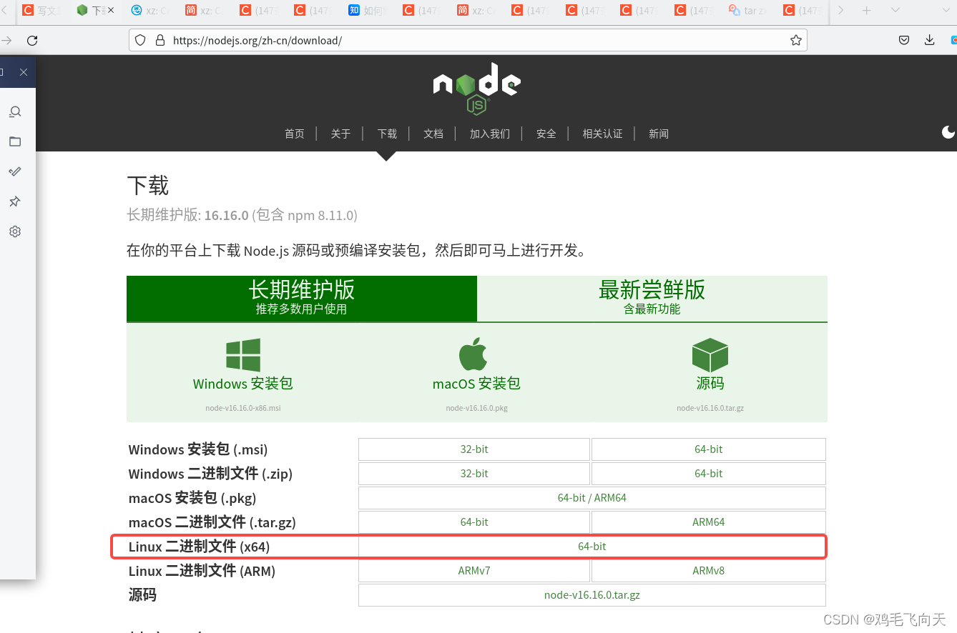Go to 首页 in the nav menu

point(295,134)
